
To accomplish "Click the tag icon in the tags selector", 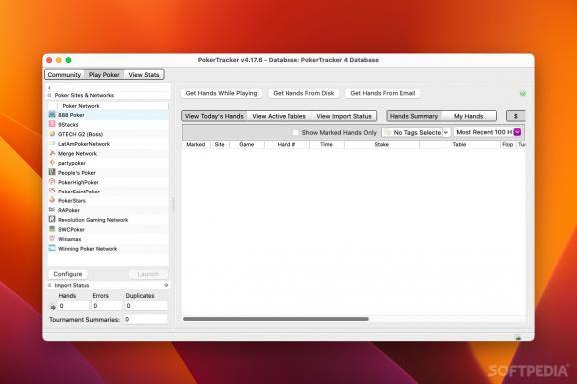I will coord(387,132).
